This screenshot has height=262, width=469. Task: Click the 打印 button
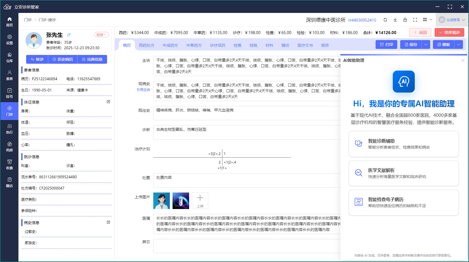coord(386,44)
